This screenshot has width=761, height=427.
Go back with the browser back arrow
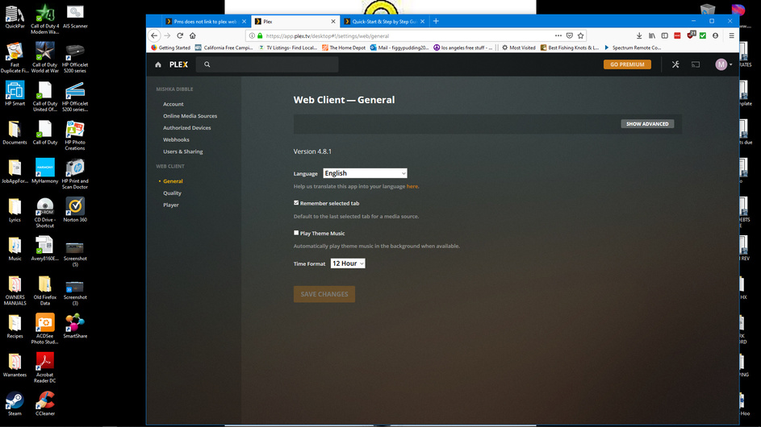154,35
